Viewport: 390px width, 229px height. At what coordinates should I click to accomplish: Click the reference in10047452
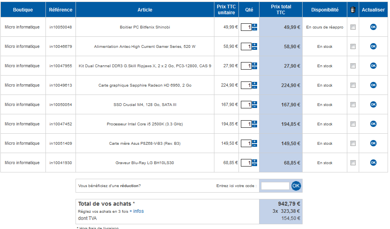point(61,124)
